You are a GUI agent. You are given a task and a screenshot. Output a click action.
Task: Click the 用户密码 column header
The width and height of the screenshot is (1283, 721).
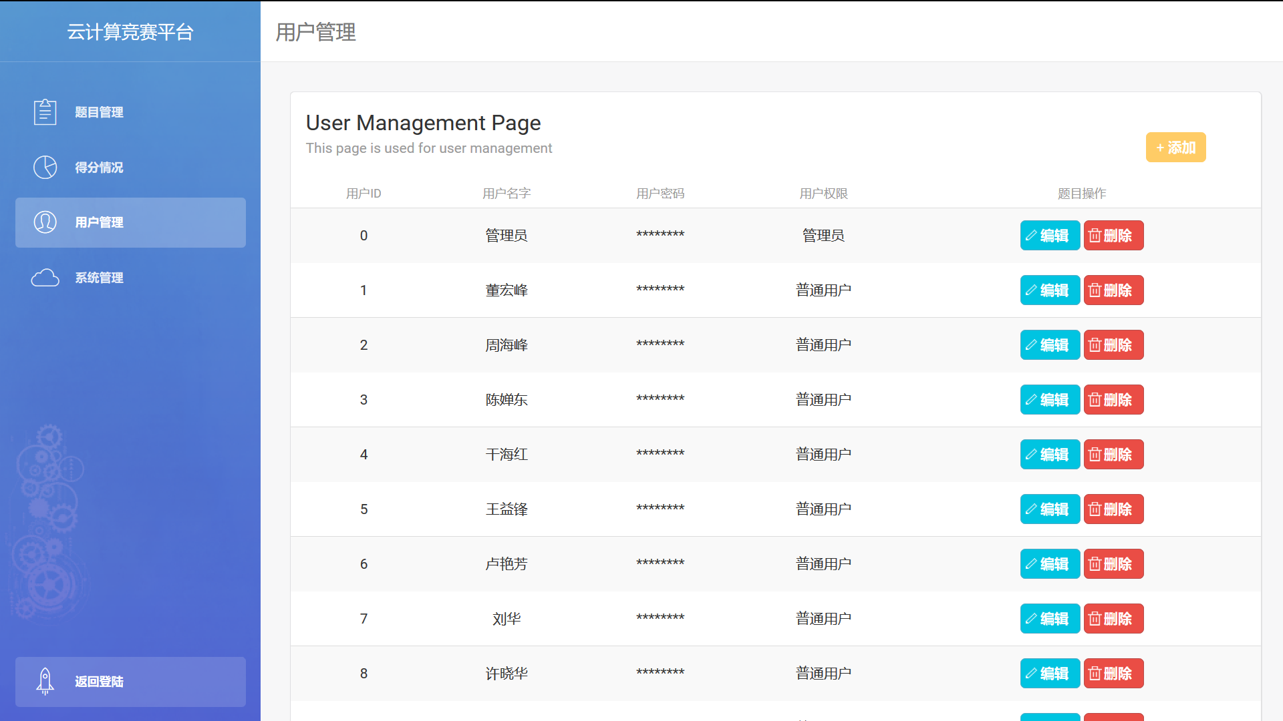(660, 194)
